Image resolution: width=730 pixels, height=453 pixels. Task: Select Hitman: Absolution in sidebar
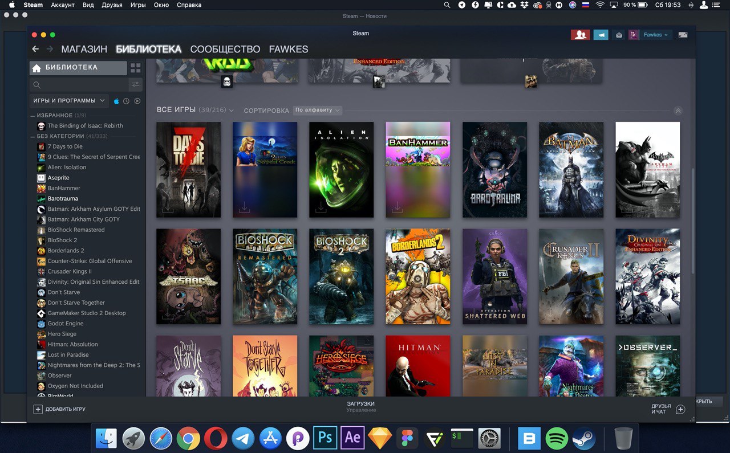click(x=72, y=344)
